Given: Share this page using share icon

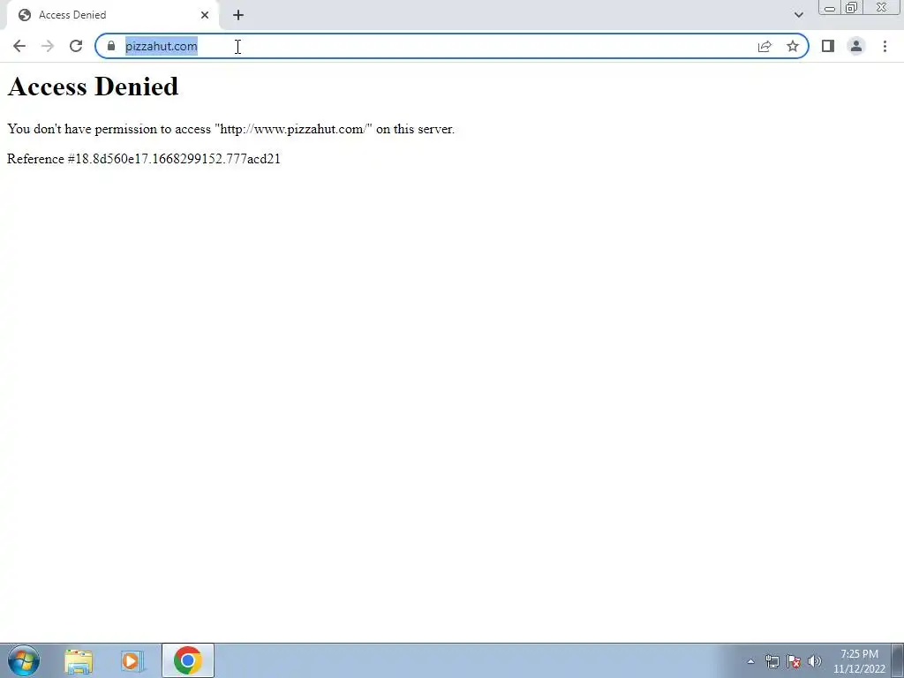Looking at the screenshot, I should (765, 46).
